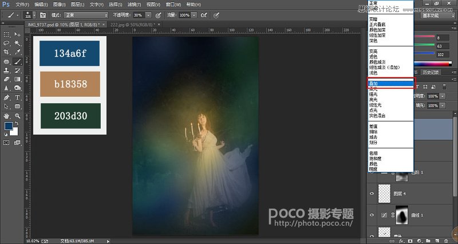Change the screen mode icon
Screen dimensions: 458x244
[x=17, y=143]
